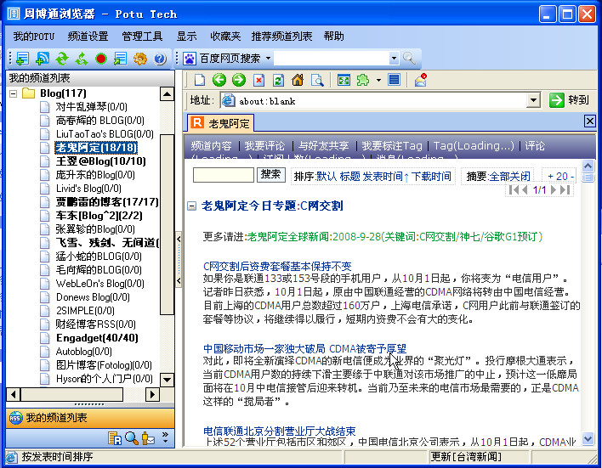This screenshot has width=602, height=468.
Task: Open a new blank page icon
Action: coord(200,80)
